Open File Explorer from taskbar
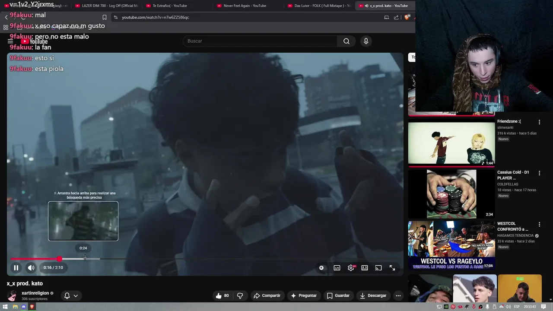This screenshot has height=311, width=553. 15,307
